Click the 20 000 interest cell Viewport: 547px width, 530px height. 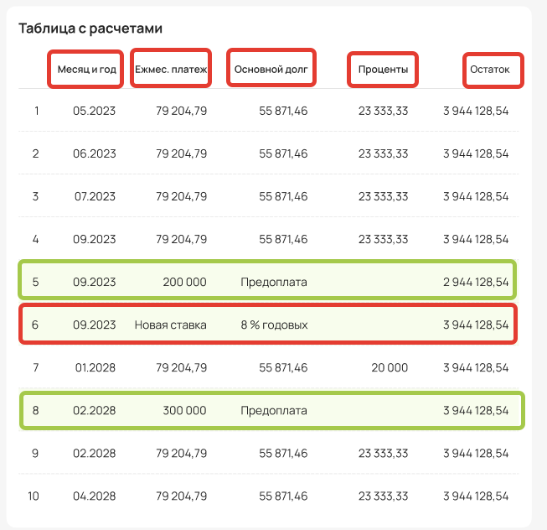click(390, 367)
